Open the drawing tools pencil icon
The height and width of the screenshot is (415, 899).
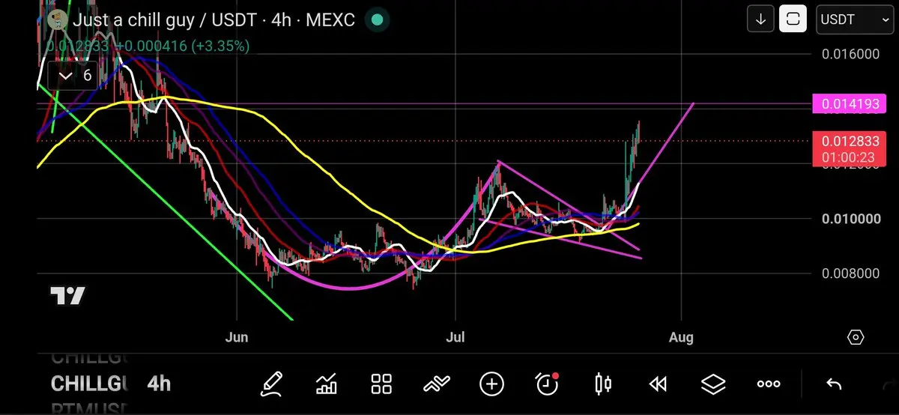click(272, 384)
